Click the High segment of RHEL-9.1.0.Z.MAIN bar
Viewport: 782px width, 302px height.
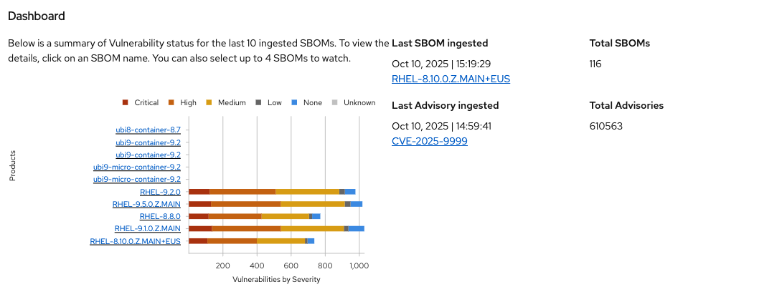[246, 228]
